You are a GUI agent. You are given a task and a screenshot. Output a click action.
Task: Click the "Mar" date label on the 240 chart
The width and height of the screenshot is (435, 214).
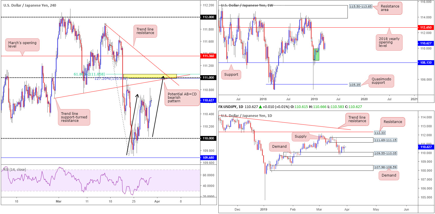[59, 202]
